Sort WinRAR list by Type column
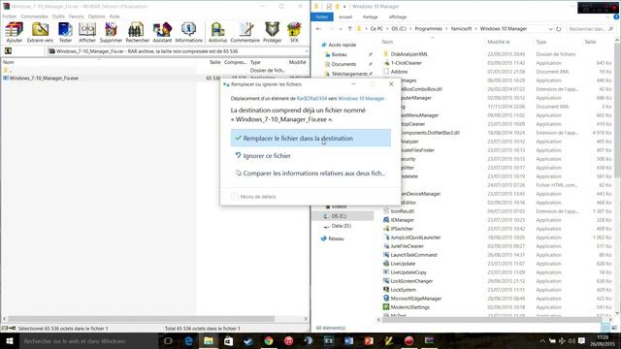Viewport: 621px width, 349px height. coord(255,62)
